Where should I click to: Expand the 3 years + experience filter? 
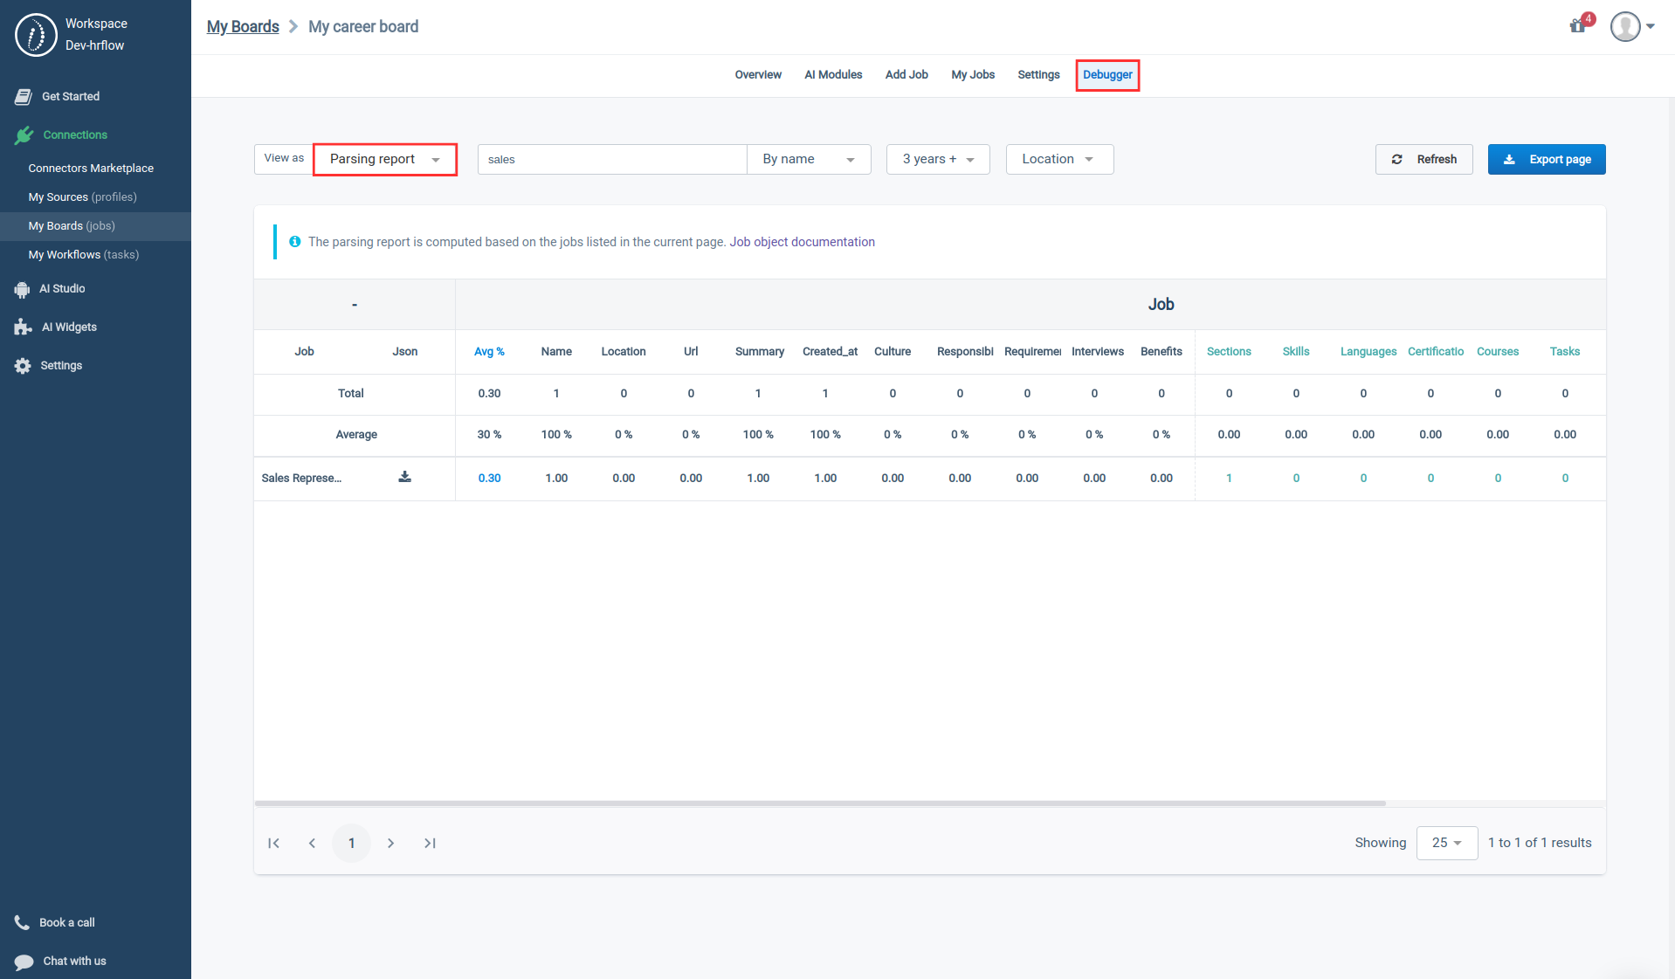937,159
